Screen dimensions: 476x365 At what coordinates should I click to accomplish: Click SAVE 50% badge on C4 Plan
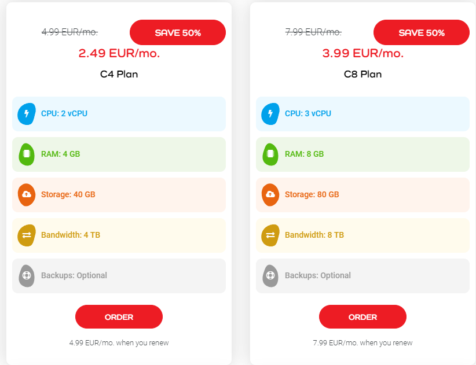(x=177, y=33)
